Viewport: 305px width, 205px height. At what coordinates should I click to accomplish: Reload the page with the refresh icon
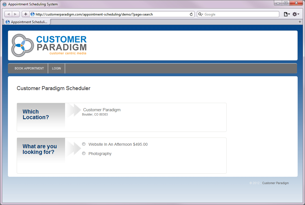pyautogui.click(x=191, y=14)
